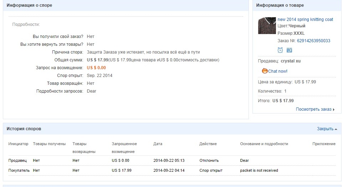This screenshot has height=187, width=343.
Task: Click requested refund 'US $ 17.99' in history
Action: click(122, 170)
